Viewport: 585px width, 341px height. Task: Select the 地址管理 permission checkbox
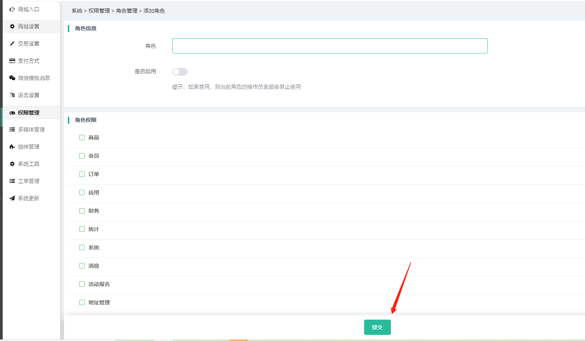coord(82,302)
